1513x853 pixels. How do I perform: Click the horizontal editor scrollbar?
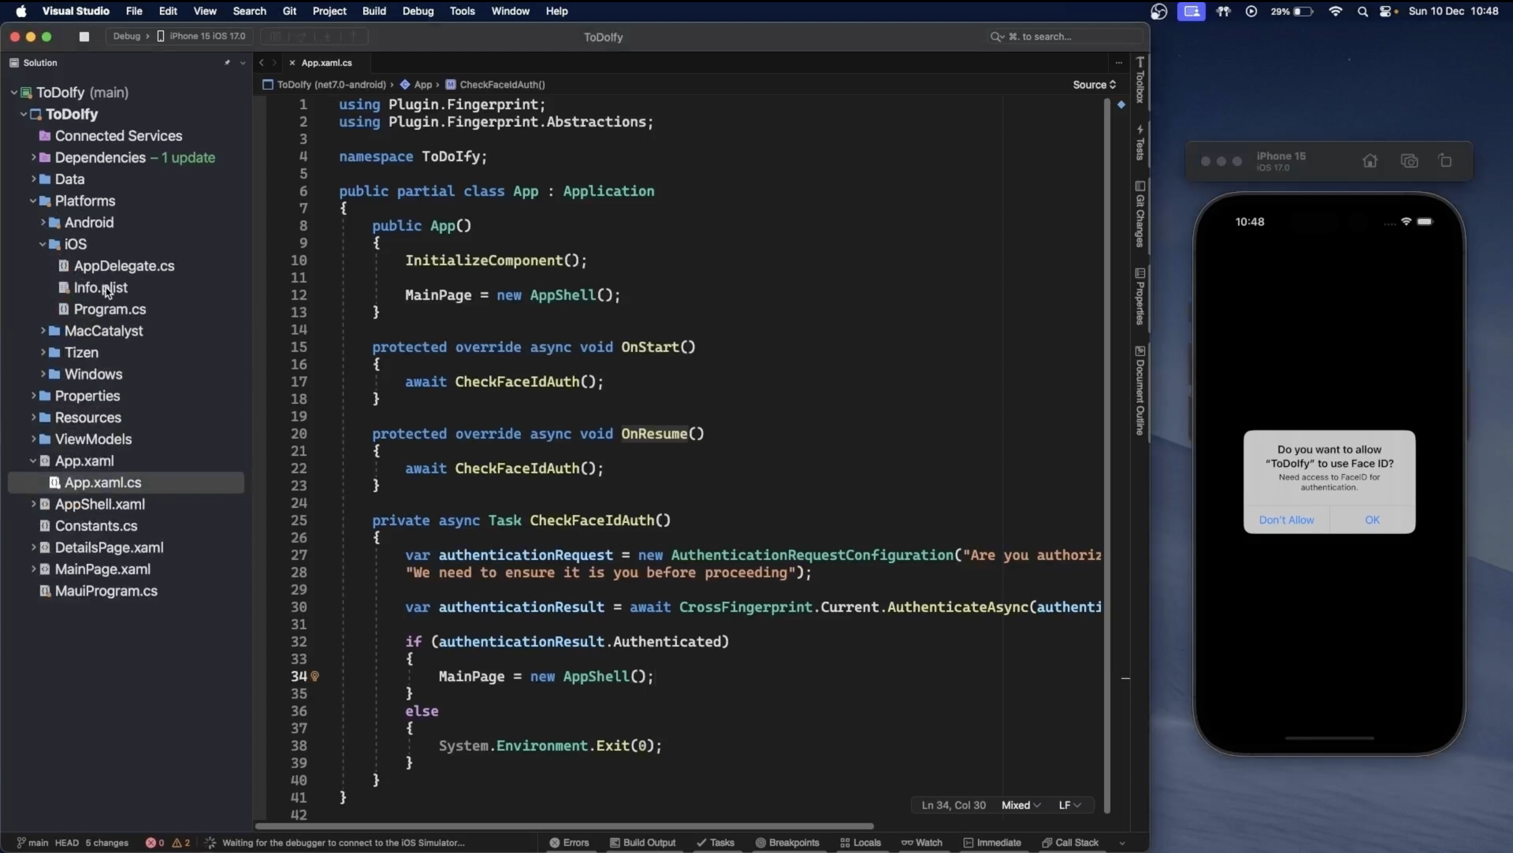coord(564,826)
